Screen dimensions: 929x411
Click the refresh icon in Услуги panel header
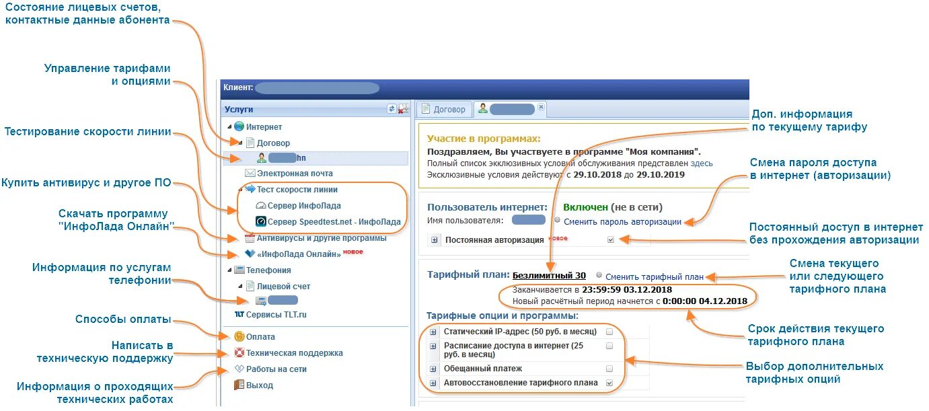pyautogui.click(x=392, y=109)
